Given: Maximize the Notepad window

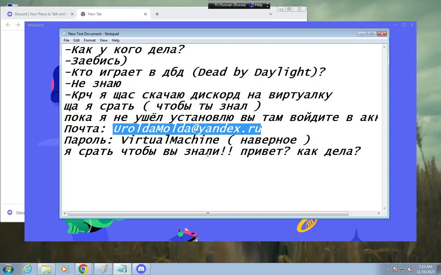Looking at the screenshot, I should [x=372, y=34].
